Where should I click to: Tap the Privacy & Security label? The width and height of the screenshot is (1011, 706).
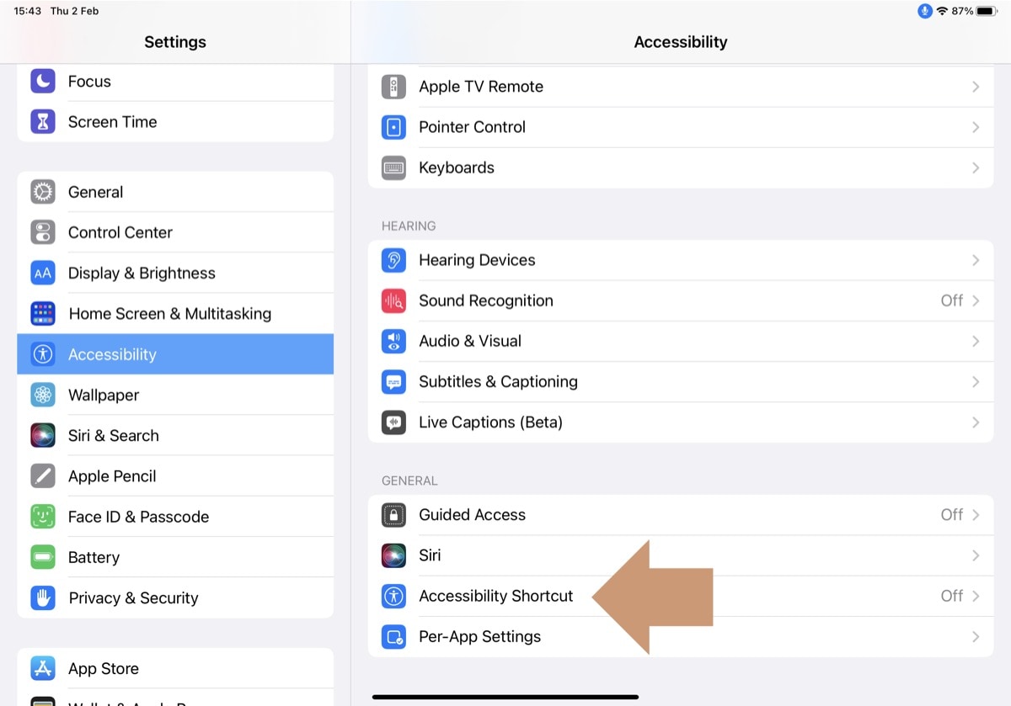[133, 597]
